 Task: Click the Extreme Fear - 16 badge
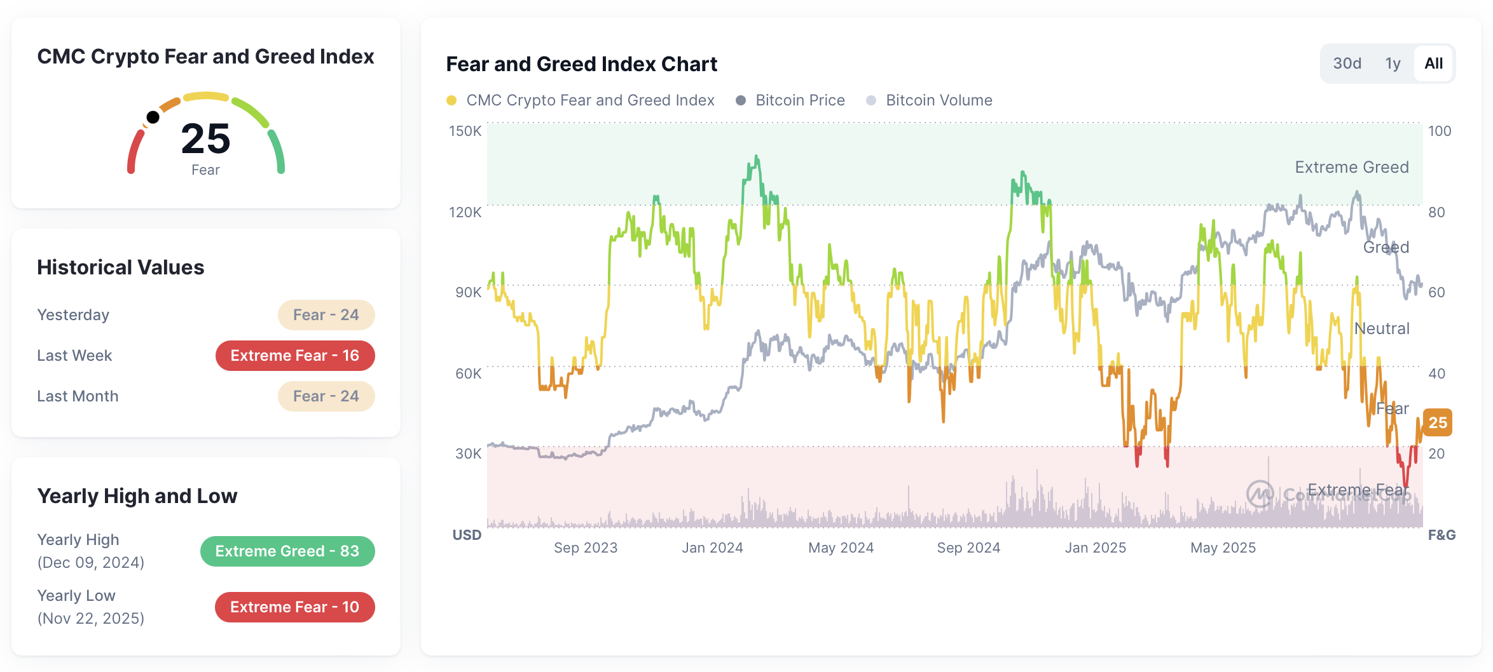295,356
